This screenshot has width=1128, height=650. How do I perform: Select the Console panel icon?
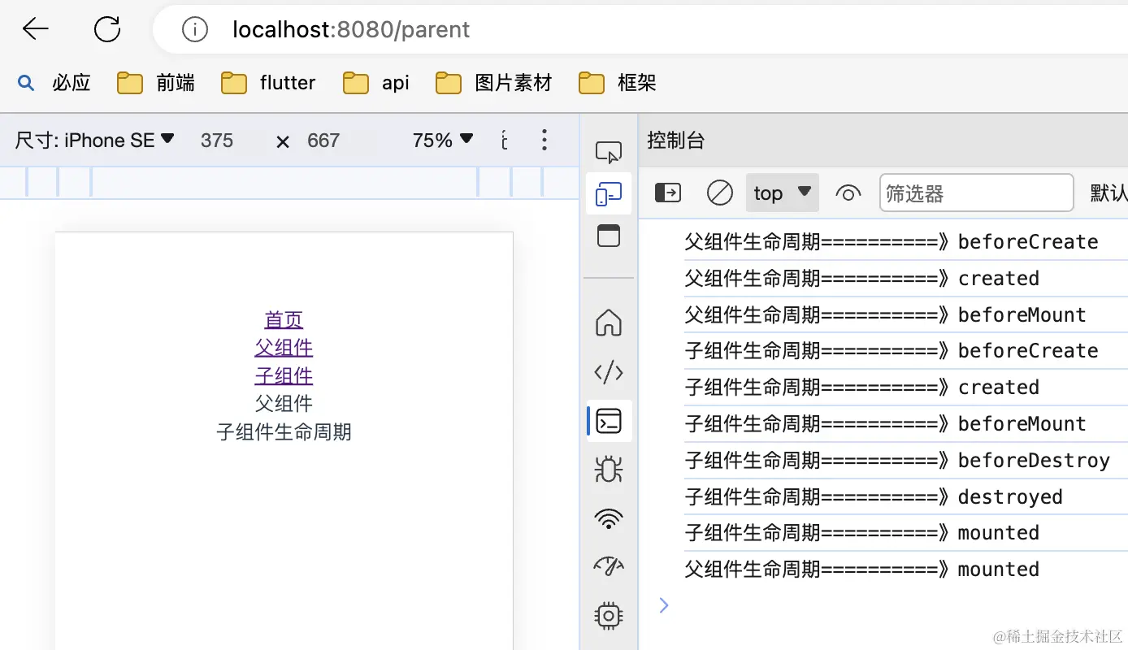click(x=608, y=421)
